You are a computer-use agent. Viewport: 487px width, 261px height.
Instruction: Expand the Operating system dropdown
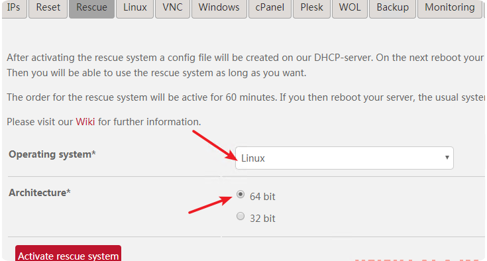[344, 158]
